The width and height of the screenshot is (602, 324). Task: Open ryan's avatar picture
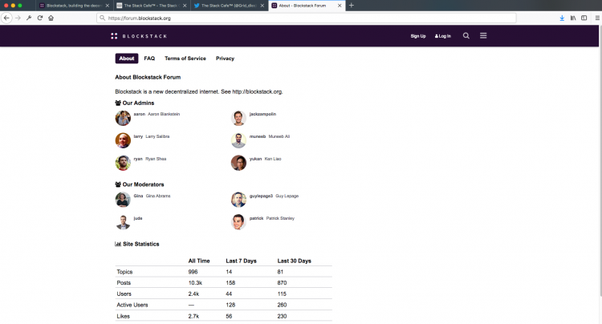[x=123, y=163]
